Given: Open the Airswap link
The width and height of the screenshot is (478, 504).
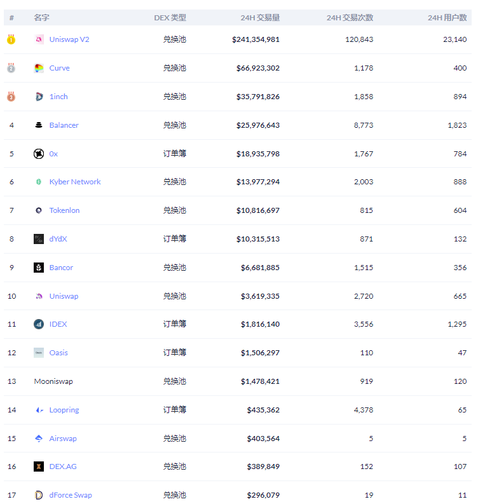Looking at the screenshot, I should (x=63, y=439).
